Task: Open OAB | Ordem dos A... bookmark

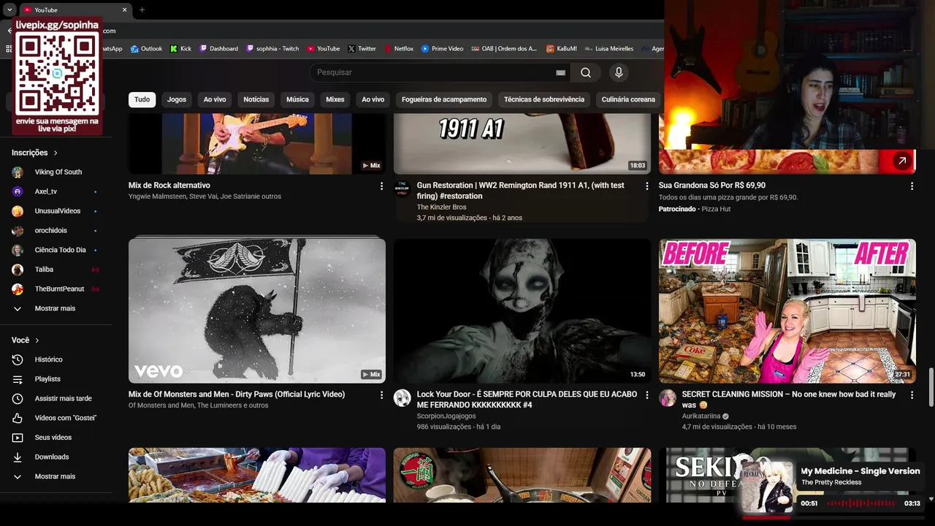Action: 504,49
